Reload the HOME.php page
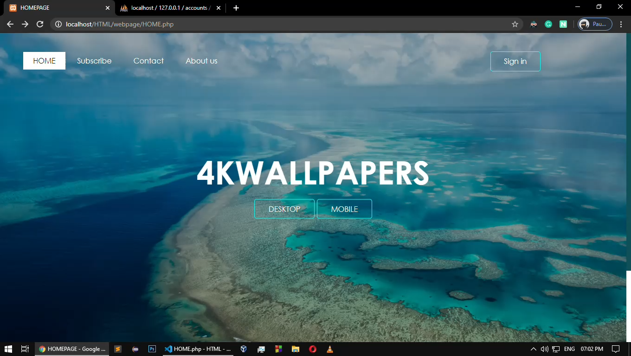 click(x=40, y=24)
